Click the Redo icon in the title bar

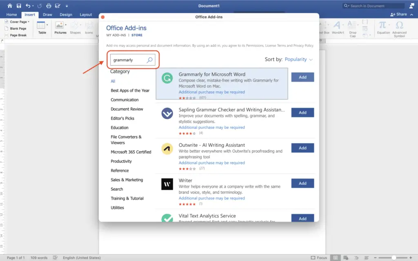40,6
